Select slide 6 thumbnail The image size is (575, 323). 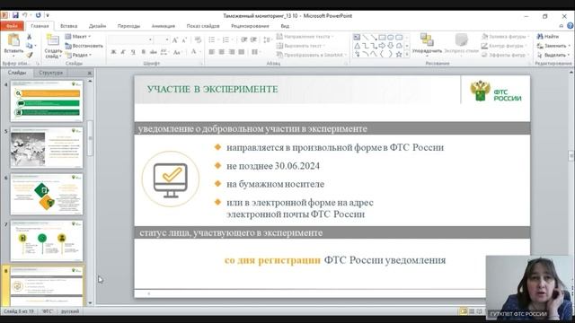tap(47, 194)
